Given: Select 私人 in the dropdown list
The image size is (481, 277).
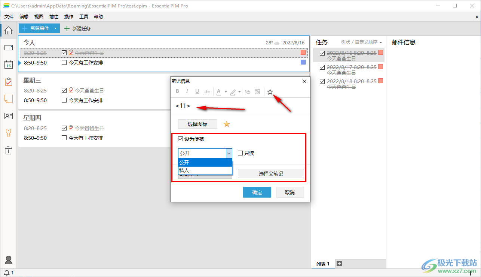Looking at the screenshot, I should [x=205, y=170].
